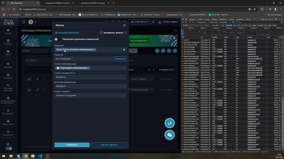Switch to the Memory tab in DevTools
284x159 pixels.
(x=232, y=19)
